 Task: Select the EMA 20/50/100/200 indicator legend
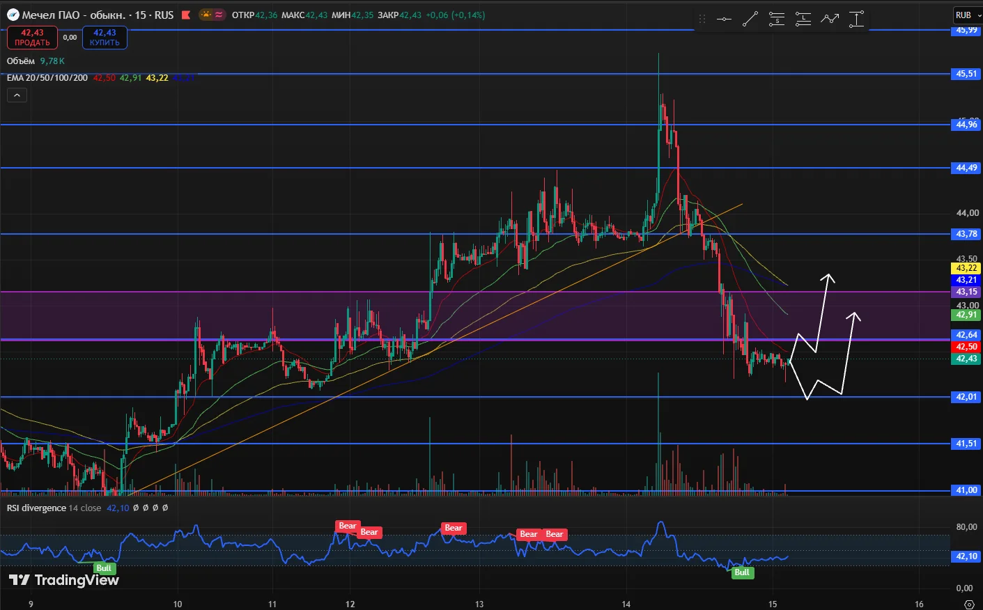[x=47, y=78]
